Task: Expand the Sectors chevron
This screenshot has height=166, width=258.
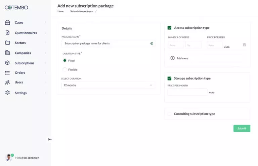Action: [x=45, y=43]
